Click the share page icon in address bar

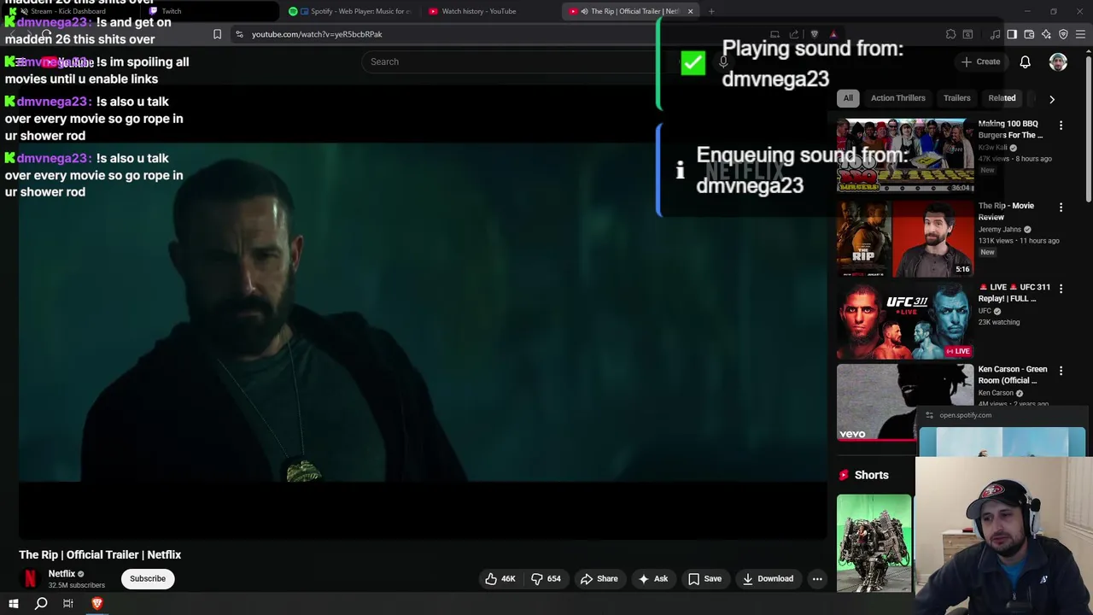pyautogui.click(x=794, y=34)
